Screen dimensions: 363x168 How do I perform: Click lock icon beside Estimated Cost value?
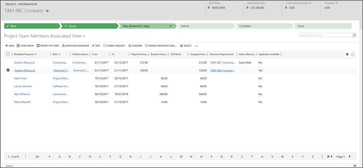(248, 7)
